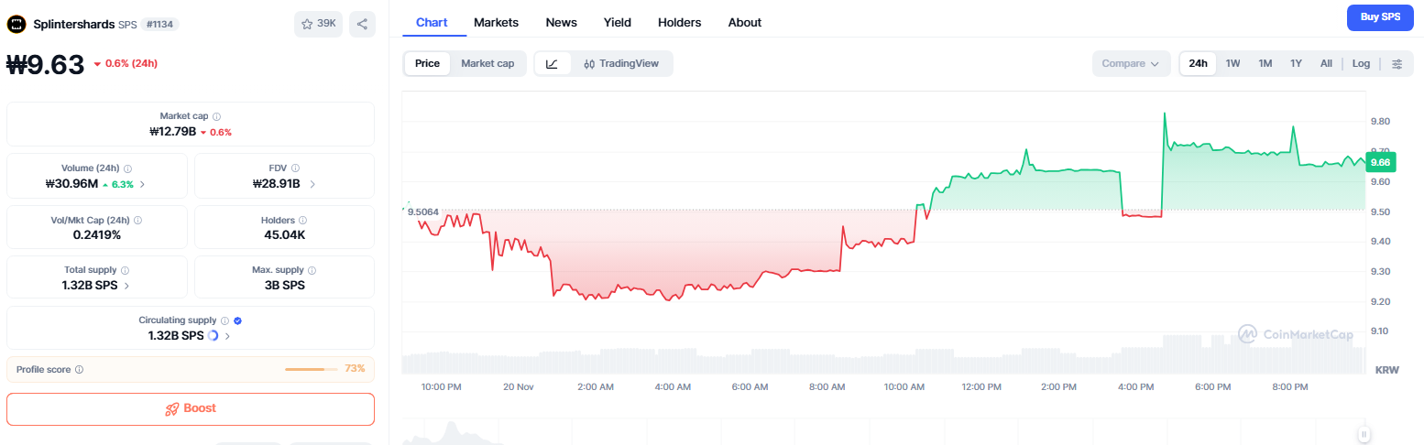
Task: Expand Total supply chevron
Action: [126, 286]
